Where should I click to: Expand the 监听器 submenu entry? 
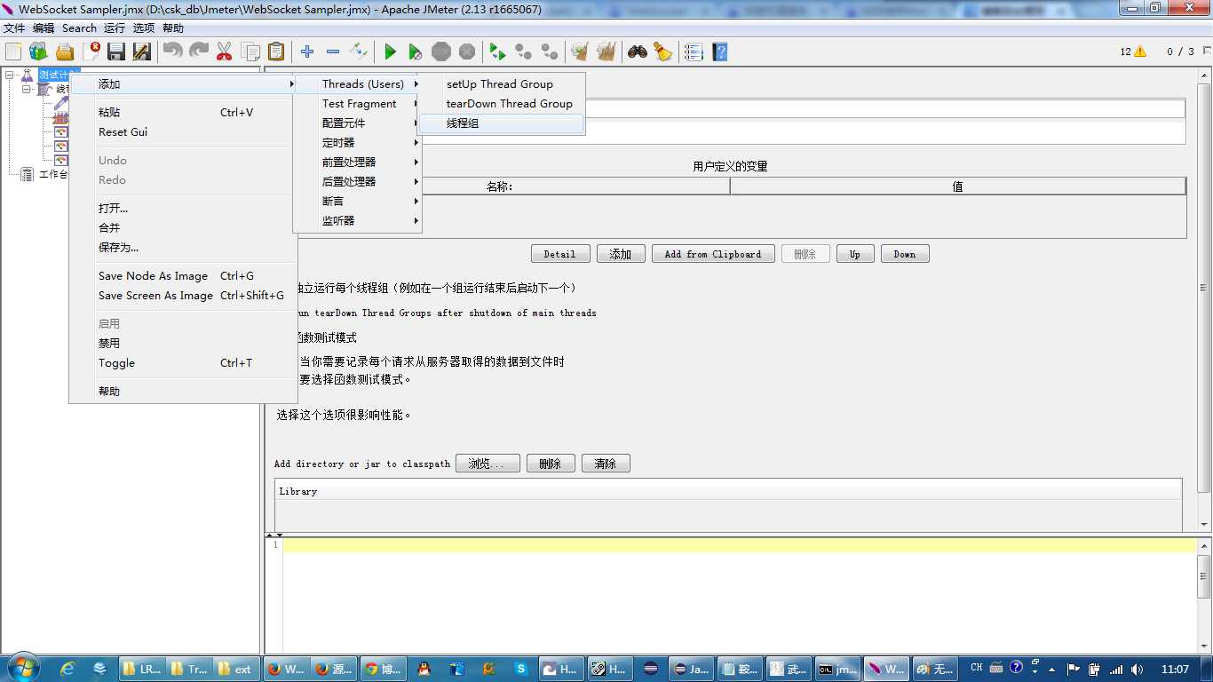point(357,221)
